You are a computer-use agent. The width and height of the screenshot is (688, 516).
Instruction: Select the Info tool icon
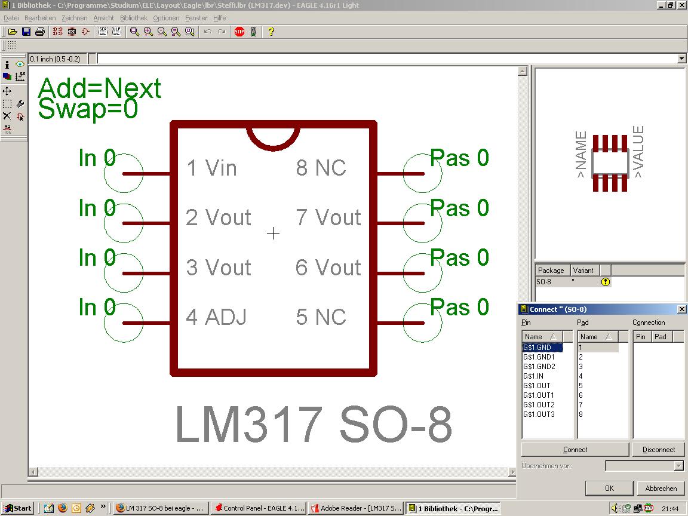pos(7,64)
